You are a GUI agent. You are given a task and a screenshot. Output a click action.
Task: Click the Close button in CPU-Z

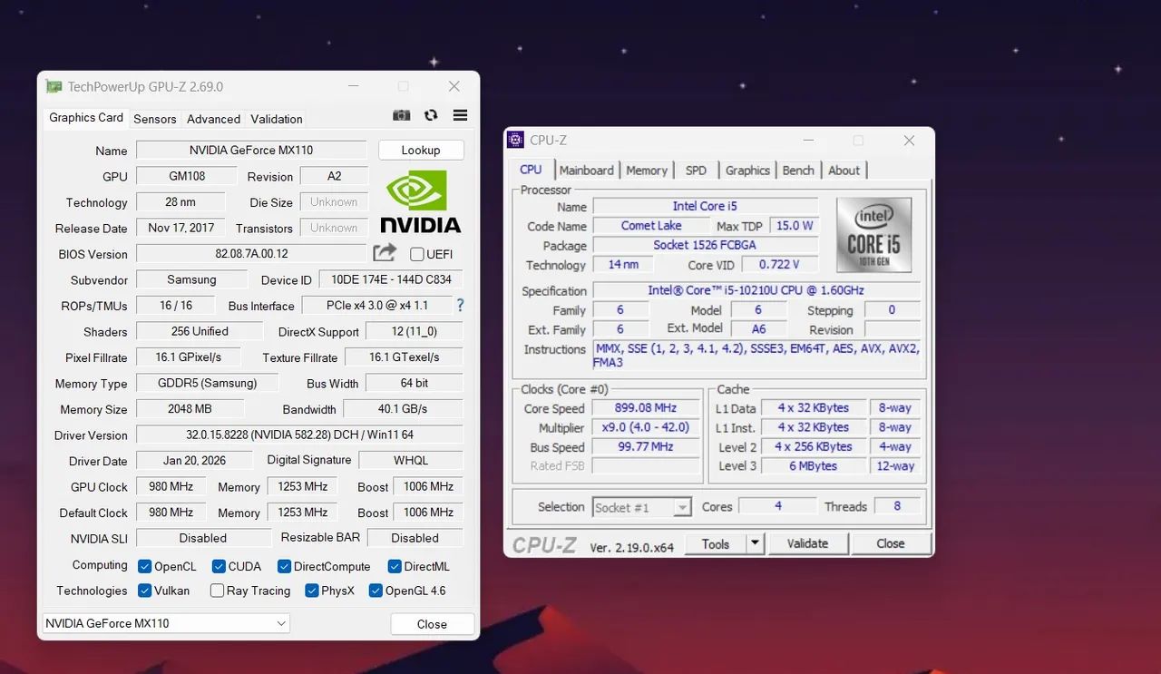pyautogui.click(x=890, y=543)
